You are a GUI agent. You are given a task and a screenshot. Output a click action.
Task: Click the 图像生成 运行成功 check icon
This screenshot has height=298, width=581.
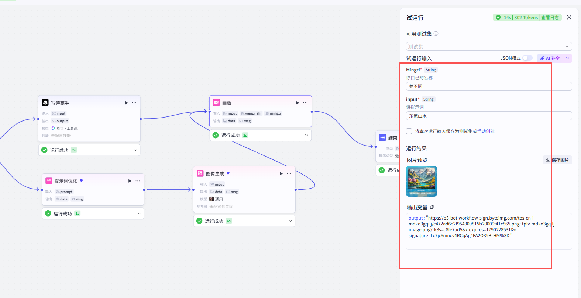(x=199, y=221)
